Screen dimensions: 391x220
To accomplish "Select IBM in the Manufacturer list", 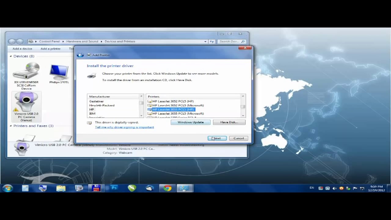I will (92, 113).
